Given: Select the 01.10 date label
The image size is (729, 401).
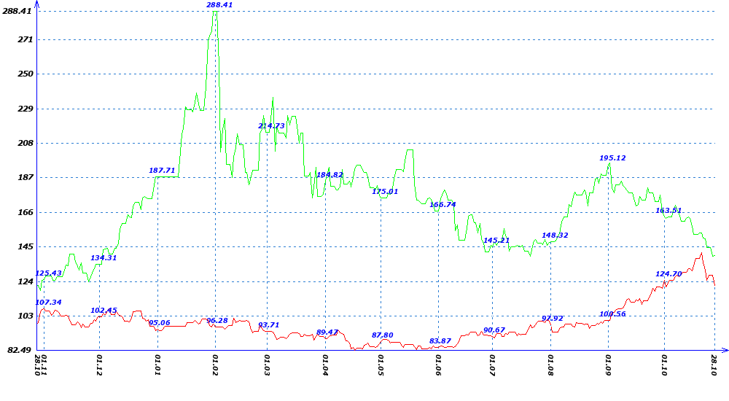Looking at the screenshot, I should 665,365.
